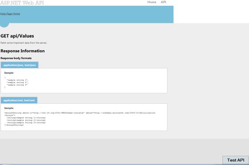The width and height of the screenshot is (249, 165).
Task: Click the XML line <string>sample string 2</string>
Action: 26,120
